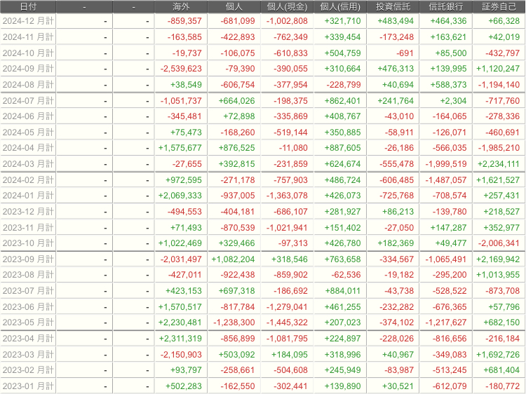Click the 海外 value +2,069,333
The width and height of the screenshot is (526, 394).
tap(180, 195)
